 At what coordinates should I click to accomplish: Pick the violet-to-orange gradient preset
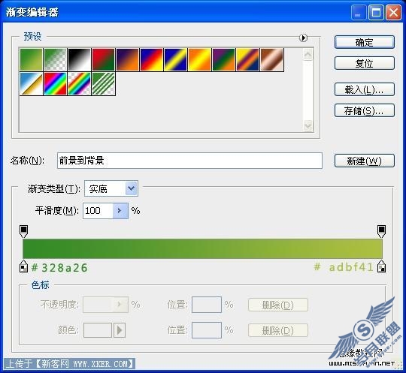tap(127, 59)
